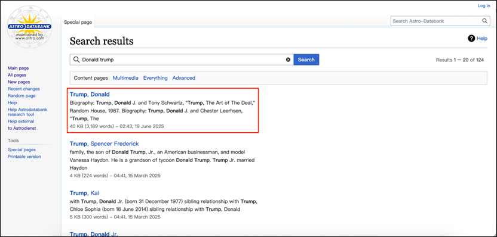Click the '5 KB (300 words)' metadata line
The height and width of the screenshot is (237, 497).
tap(115, 217)
